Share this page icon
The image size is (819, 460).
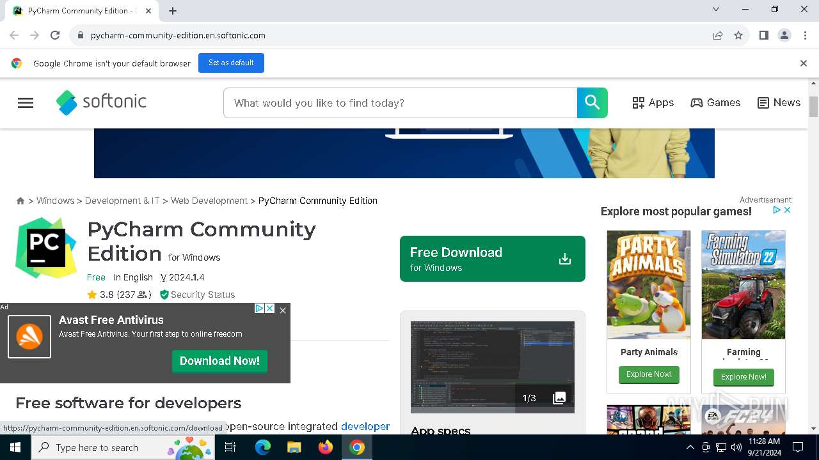718,35
